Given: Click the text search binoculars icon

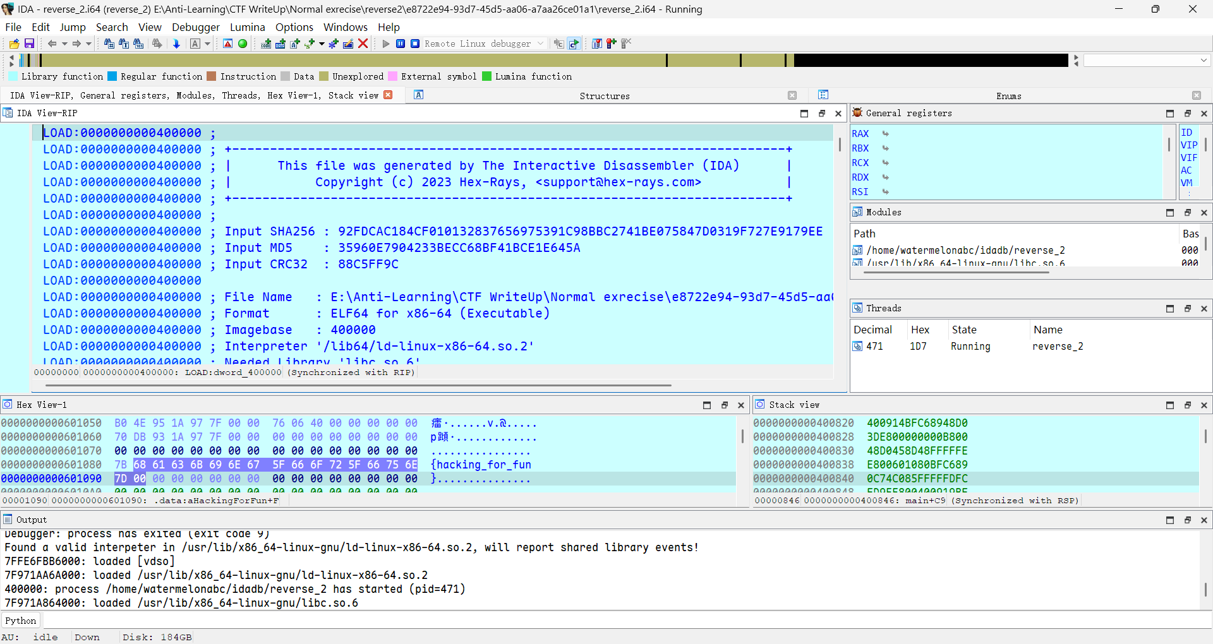Looking at the screenshot, I should point(124,44).
